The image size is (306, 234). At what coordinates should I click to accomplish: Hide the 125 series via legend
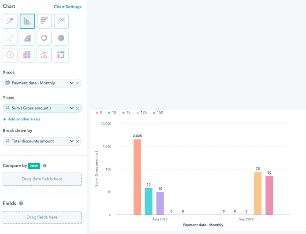click(141, 113)
